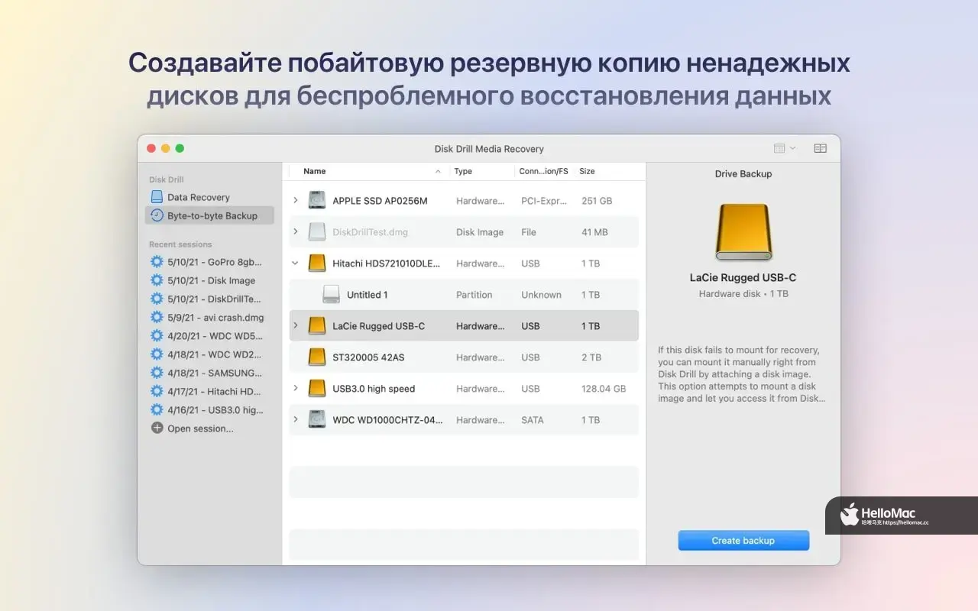Screen dimensions: 978x611
Task: Click gear icon of Disk Image session
Action: pos(157,280)
